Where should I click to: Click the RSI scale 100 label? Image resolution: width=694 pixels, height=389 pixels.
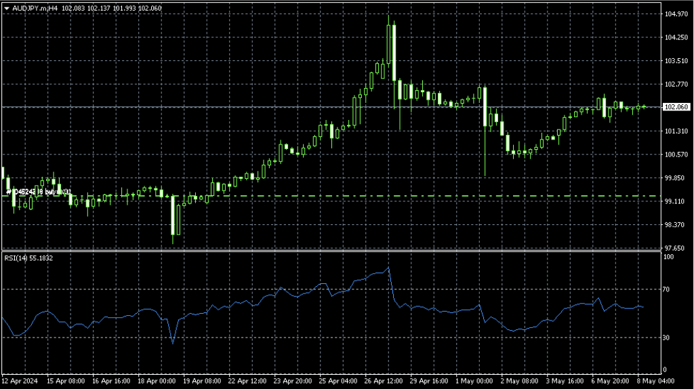point(669,258)
